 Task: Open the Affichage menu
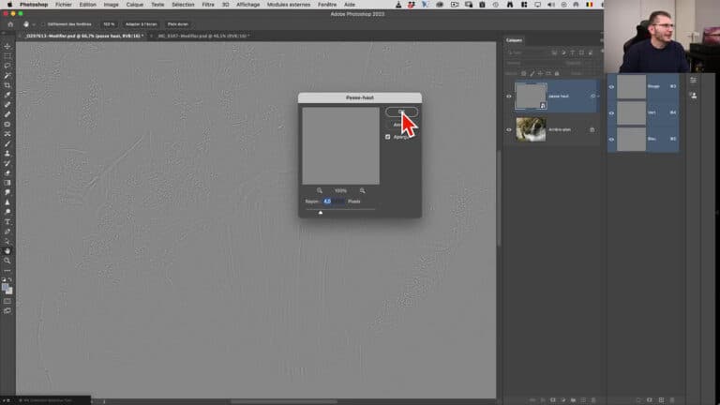247,5
